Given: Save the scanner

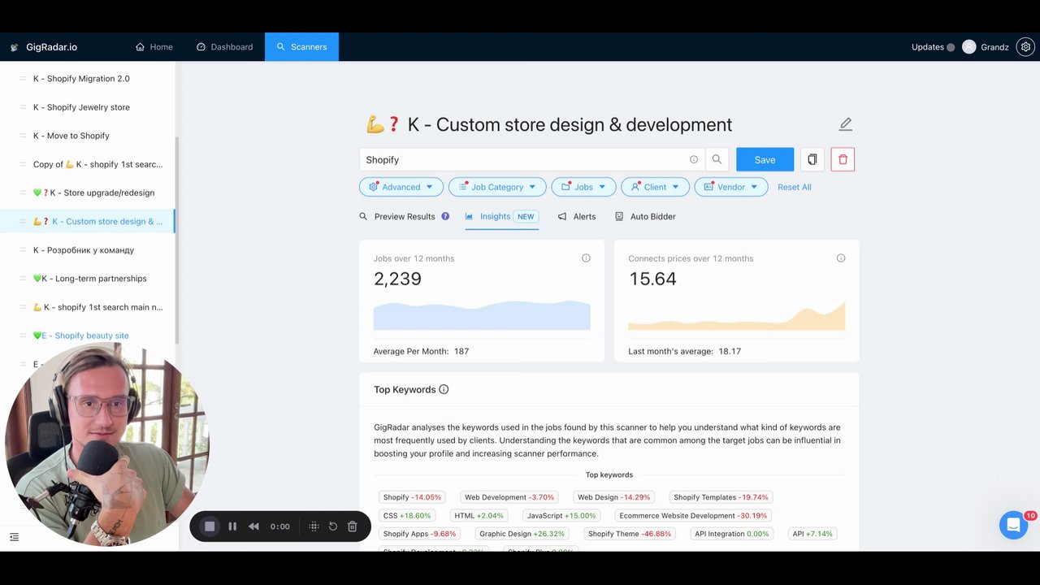Looking at the screenshot, I should coord(765,160).
